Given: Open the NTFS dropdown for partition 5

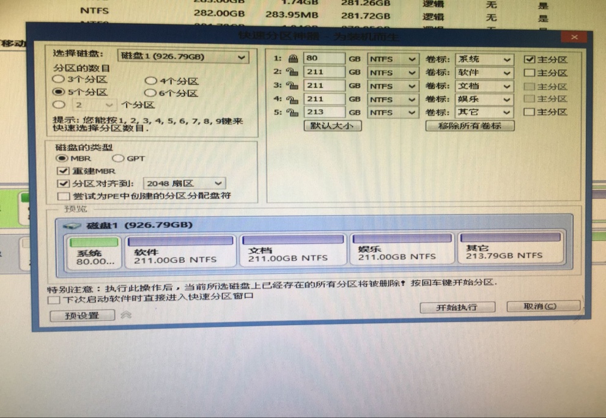Looking at the screenshot, I should click(393, 112).
